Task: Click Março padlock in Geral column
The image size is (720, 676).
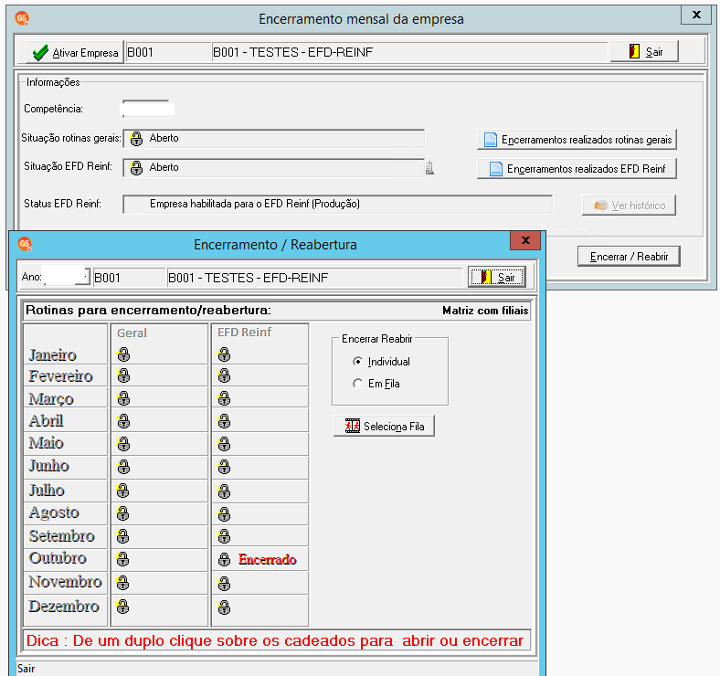Action: pyautogui.click(x=123, y=398)
